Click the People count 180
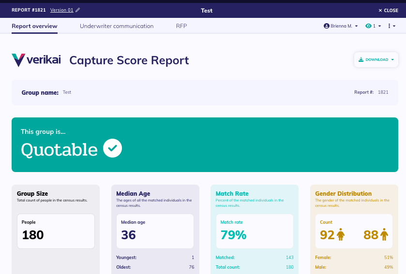 [x=33, y=235]
